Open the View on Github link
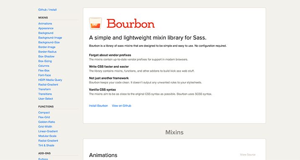Screen dimensions: 300x160 point(122,106)
